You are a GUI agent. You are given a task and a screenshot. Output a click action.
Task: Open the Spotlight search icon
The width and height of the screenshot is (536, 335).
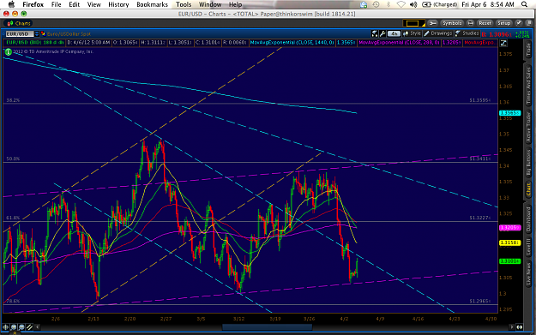524,4
